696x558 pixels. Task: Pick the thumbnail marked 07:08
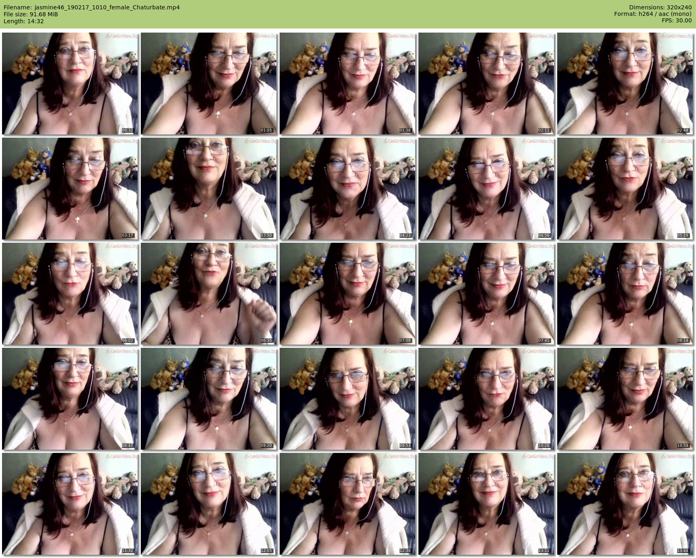pos(348,294)
